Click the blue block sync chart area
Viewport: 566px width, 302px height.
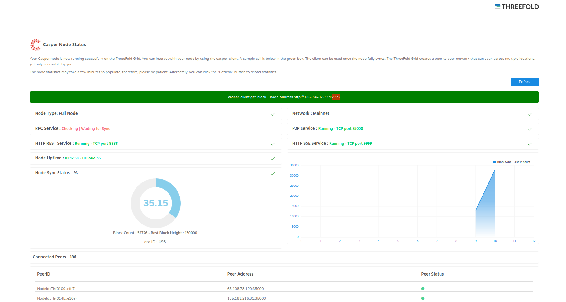[x=488, y=215]
